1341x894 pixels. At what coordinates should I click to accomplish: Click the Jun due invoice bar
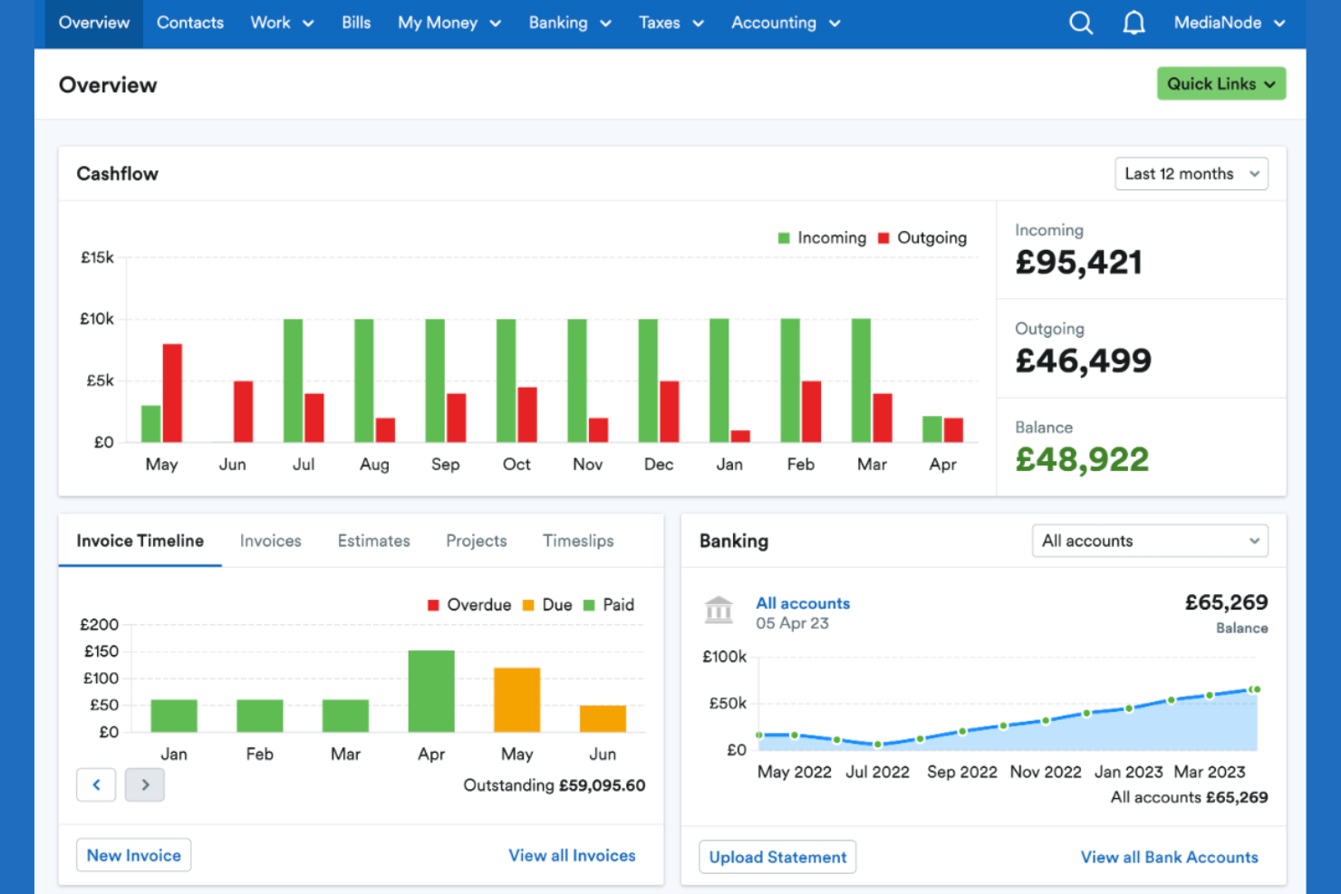(x=603, y=718)
